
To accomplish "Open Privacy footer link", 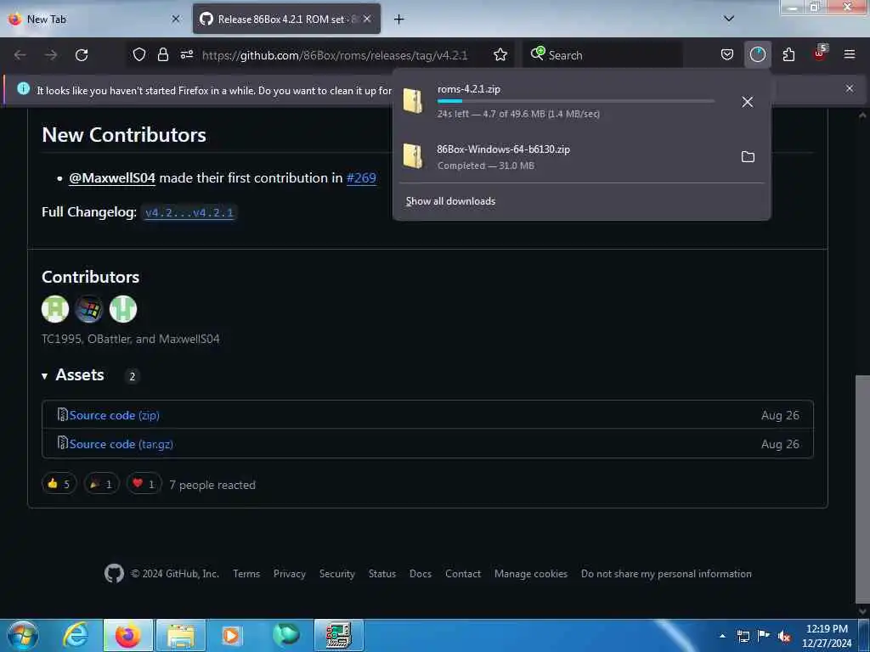I will coord(289,574).
